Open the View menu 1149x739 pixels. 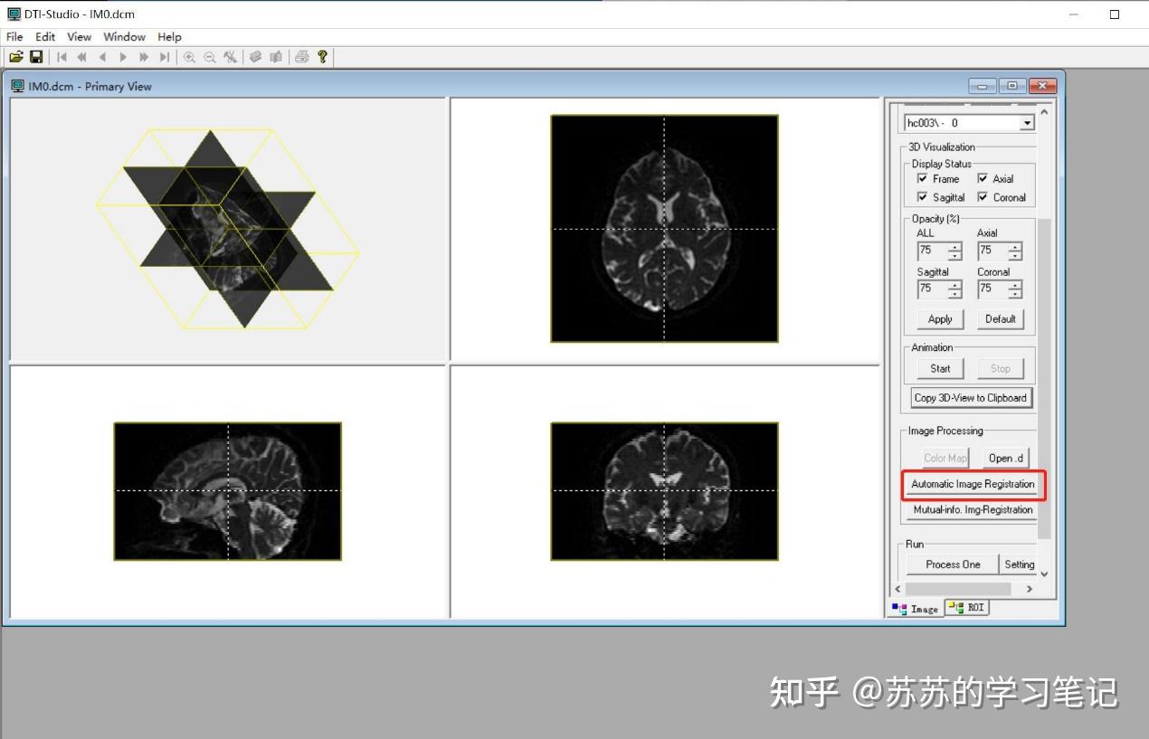click(x=79, y=37)
